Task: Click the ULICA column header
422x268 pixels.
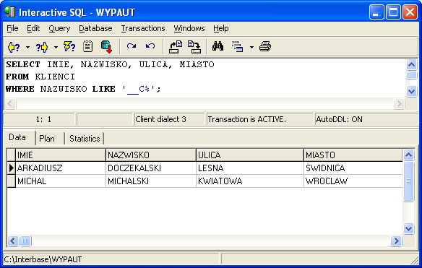Action: [250, 155]
